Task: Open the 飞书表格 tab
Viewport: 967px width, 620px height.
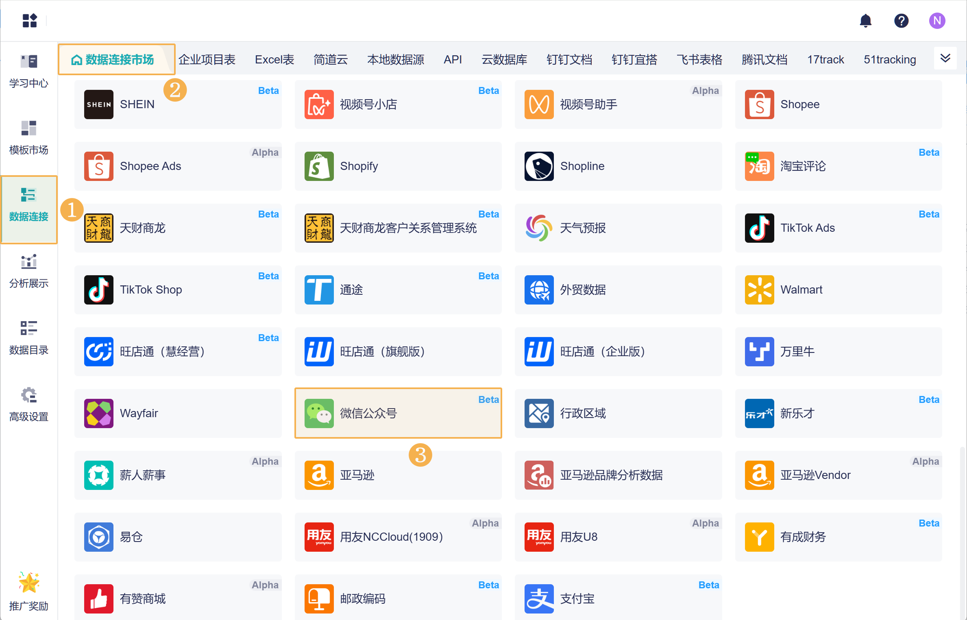Action: 699,60
